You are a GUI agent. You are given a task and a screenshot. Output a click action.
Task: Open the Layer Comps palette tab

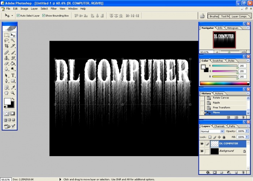point(239,16)
